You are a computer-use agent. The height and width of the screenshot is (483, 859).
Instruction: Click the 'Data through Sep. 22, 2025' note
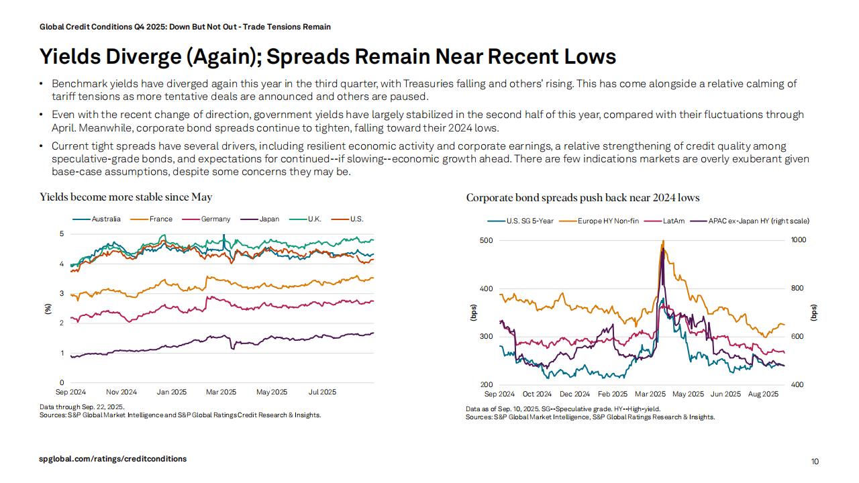(x=82, y=407)
